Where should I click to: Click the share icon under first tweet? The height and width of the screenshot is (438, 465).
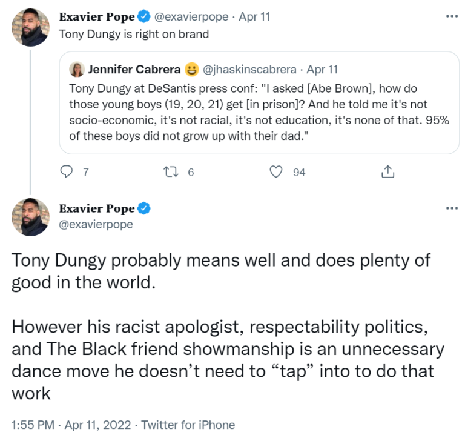click(387, 172)
